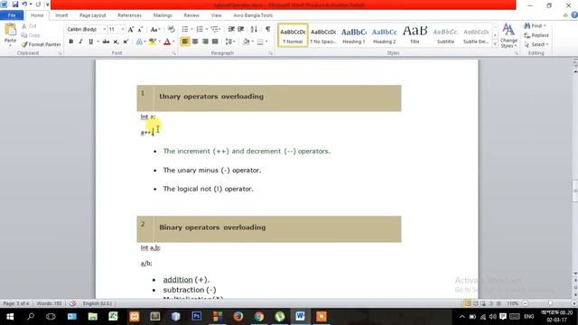Screen dimensions: 578x325
Task: Apply the text highlight color
Action: 152,42
